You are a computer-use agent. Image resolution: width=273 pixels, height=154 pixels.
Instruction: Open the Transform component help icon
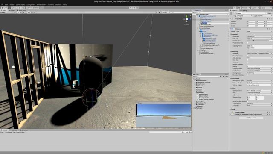pos(267,19)
